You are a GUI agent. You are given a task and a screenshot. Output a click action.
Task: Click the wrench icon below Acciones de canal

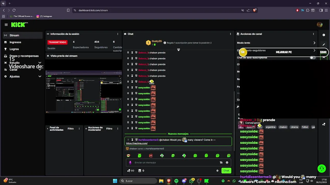pyautogui.click(x=238, y=107)
